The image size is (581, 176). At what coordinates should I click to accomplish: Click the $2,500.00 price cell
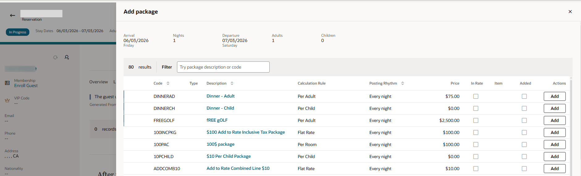(449, 120)
